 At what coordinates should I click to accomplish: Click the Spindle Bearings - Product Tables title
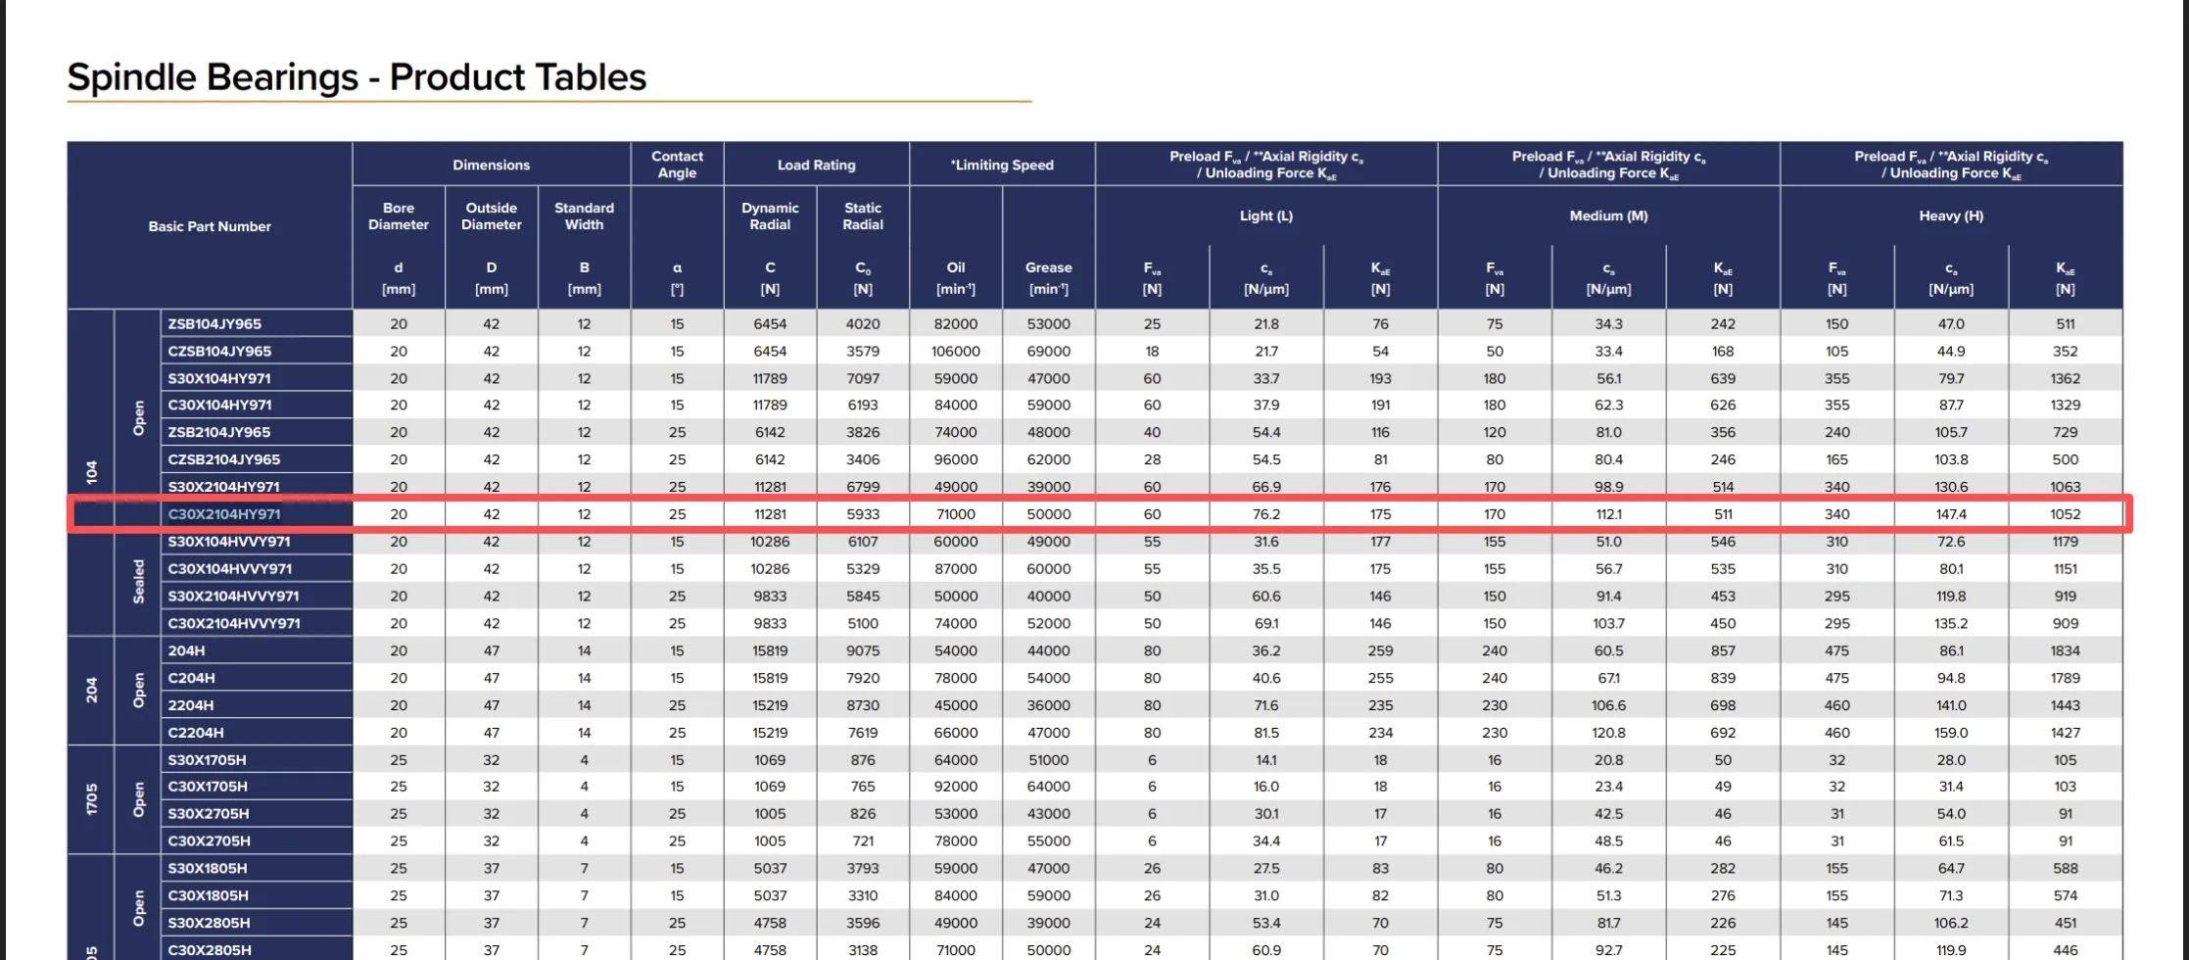coord(357,77)
